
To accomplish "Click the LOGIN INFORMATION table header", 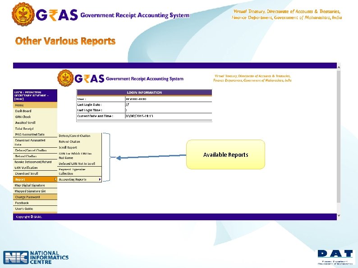I will point(144,92).
